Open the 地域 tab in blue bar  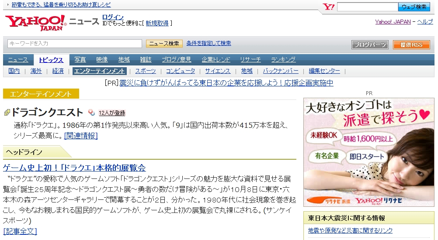[x=124, y=60]
